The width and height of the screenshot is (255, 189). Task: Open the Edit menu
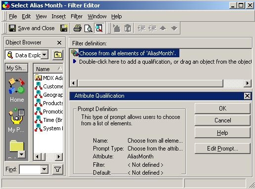pyautogui.click(x=26, y=16)
